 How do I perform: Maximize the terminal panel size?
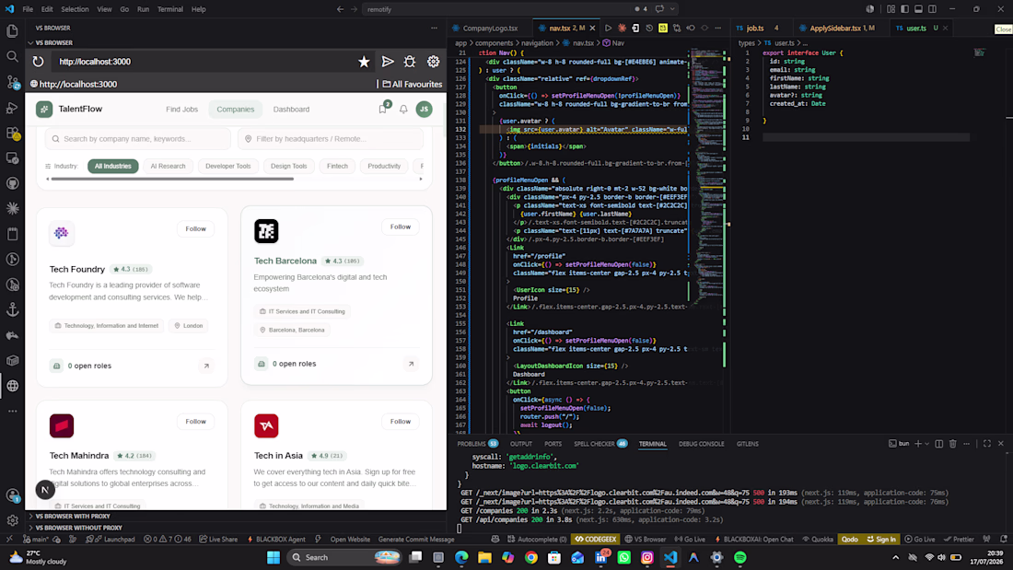987,444
